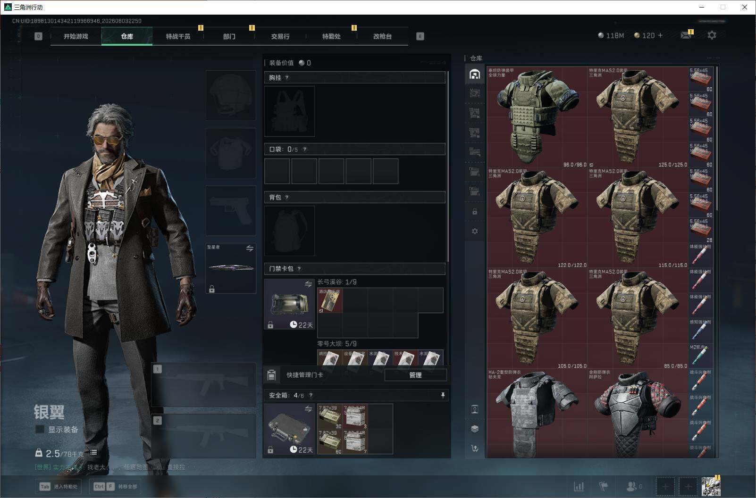Select the 125.0/125.0 特里克MAS2.0 armor
Screen dimensions: 756x498
[638, 117]
